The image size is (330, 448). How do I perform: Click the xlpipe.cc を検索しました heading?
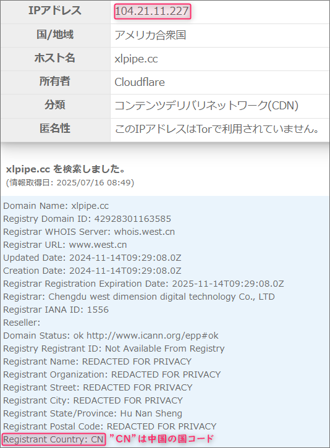point(66,169)
